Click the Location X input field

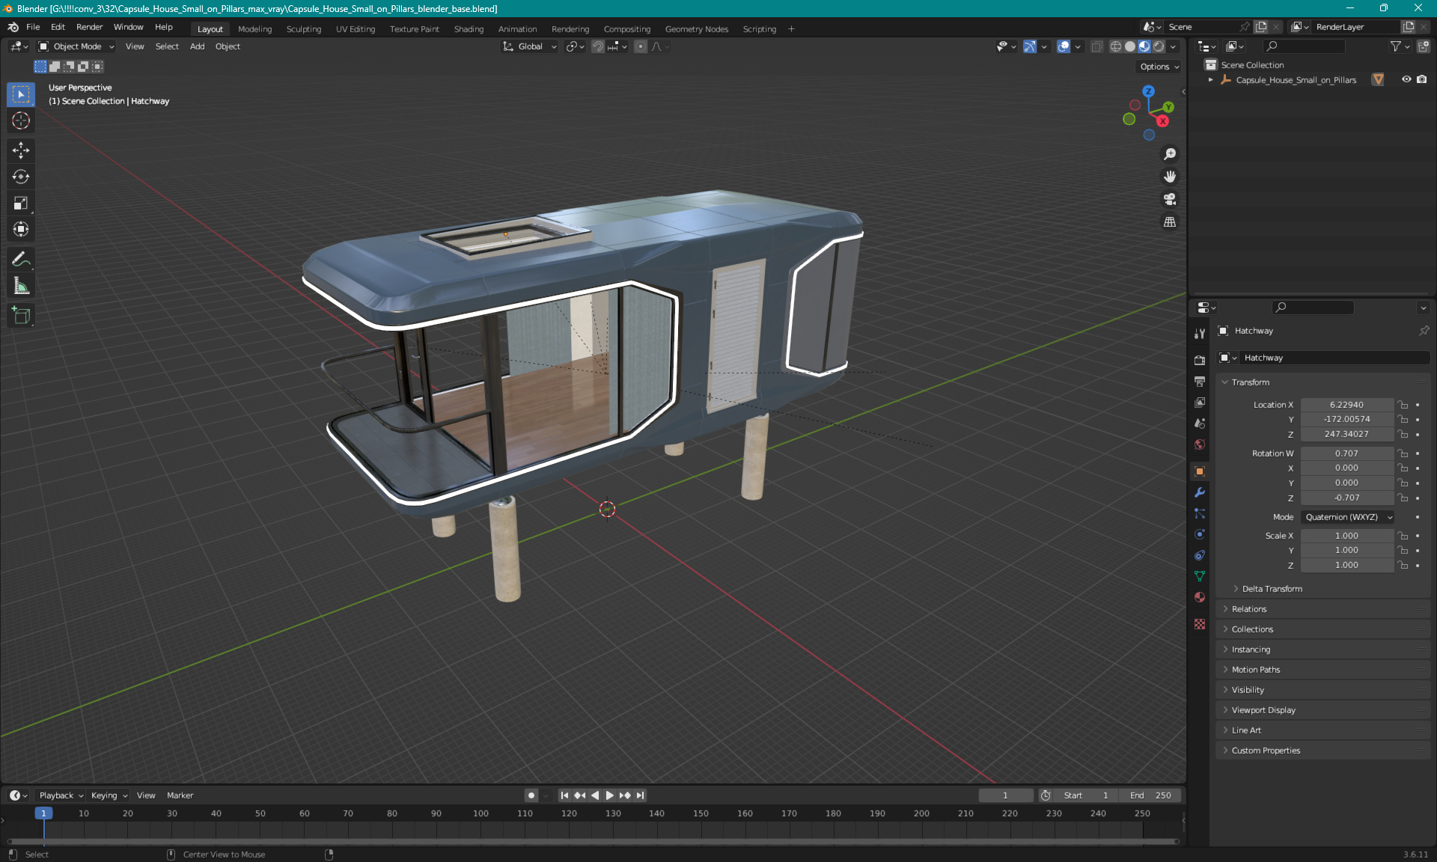[x=1346, y=403]
